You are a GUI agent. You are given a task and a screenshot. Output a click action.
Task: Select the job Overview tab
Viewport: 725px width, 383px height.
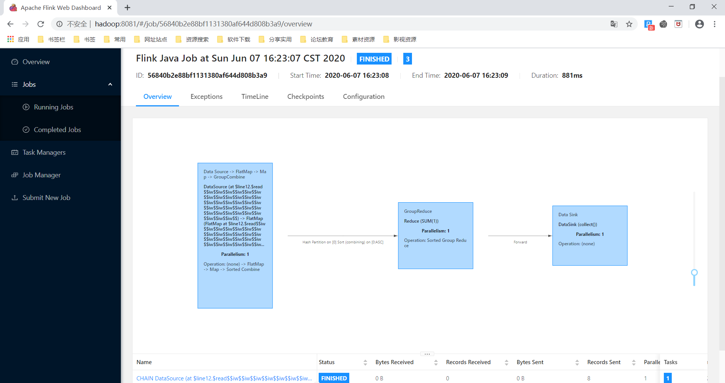tap(157, 97)
